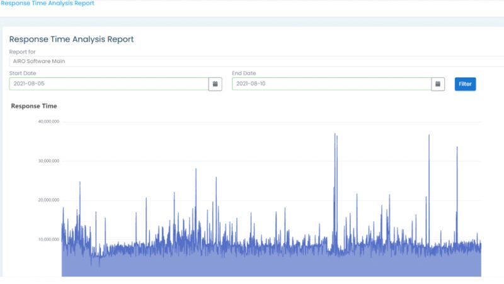Click the 40,000,000 y-axis label

pyautogui.click(x=49, y=121)
